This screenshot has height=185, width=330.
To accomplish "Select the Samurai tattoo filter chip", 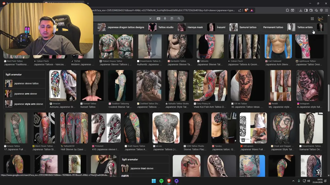I will coord(243,27).
